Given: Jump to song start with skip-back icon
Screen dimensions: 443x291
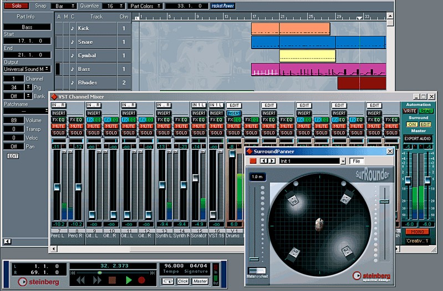Looking at the screenshot, I should tap(73, 273).
